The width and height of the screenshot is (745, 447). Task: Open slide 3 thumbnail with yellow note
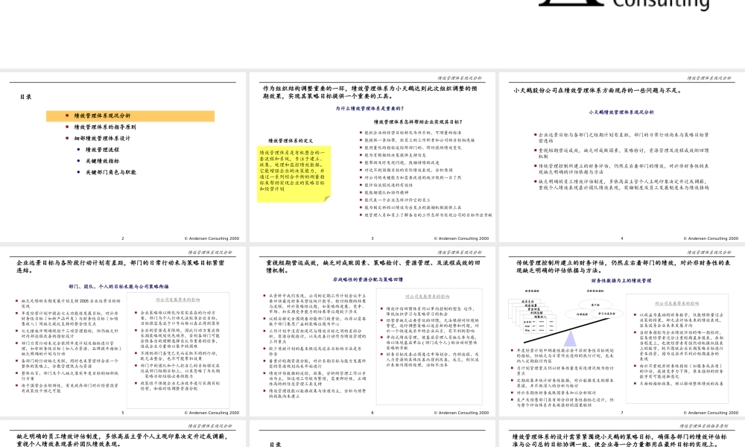click(x=372, y=157)
